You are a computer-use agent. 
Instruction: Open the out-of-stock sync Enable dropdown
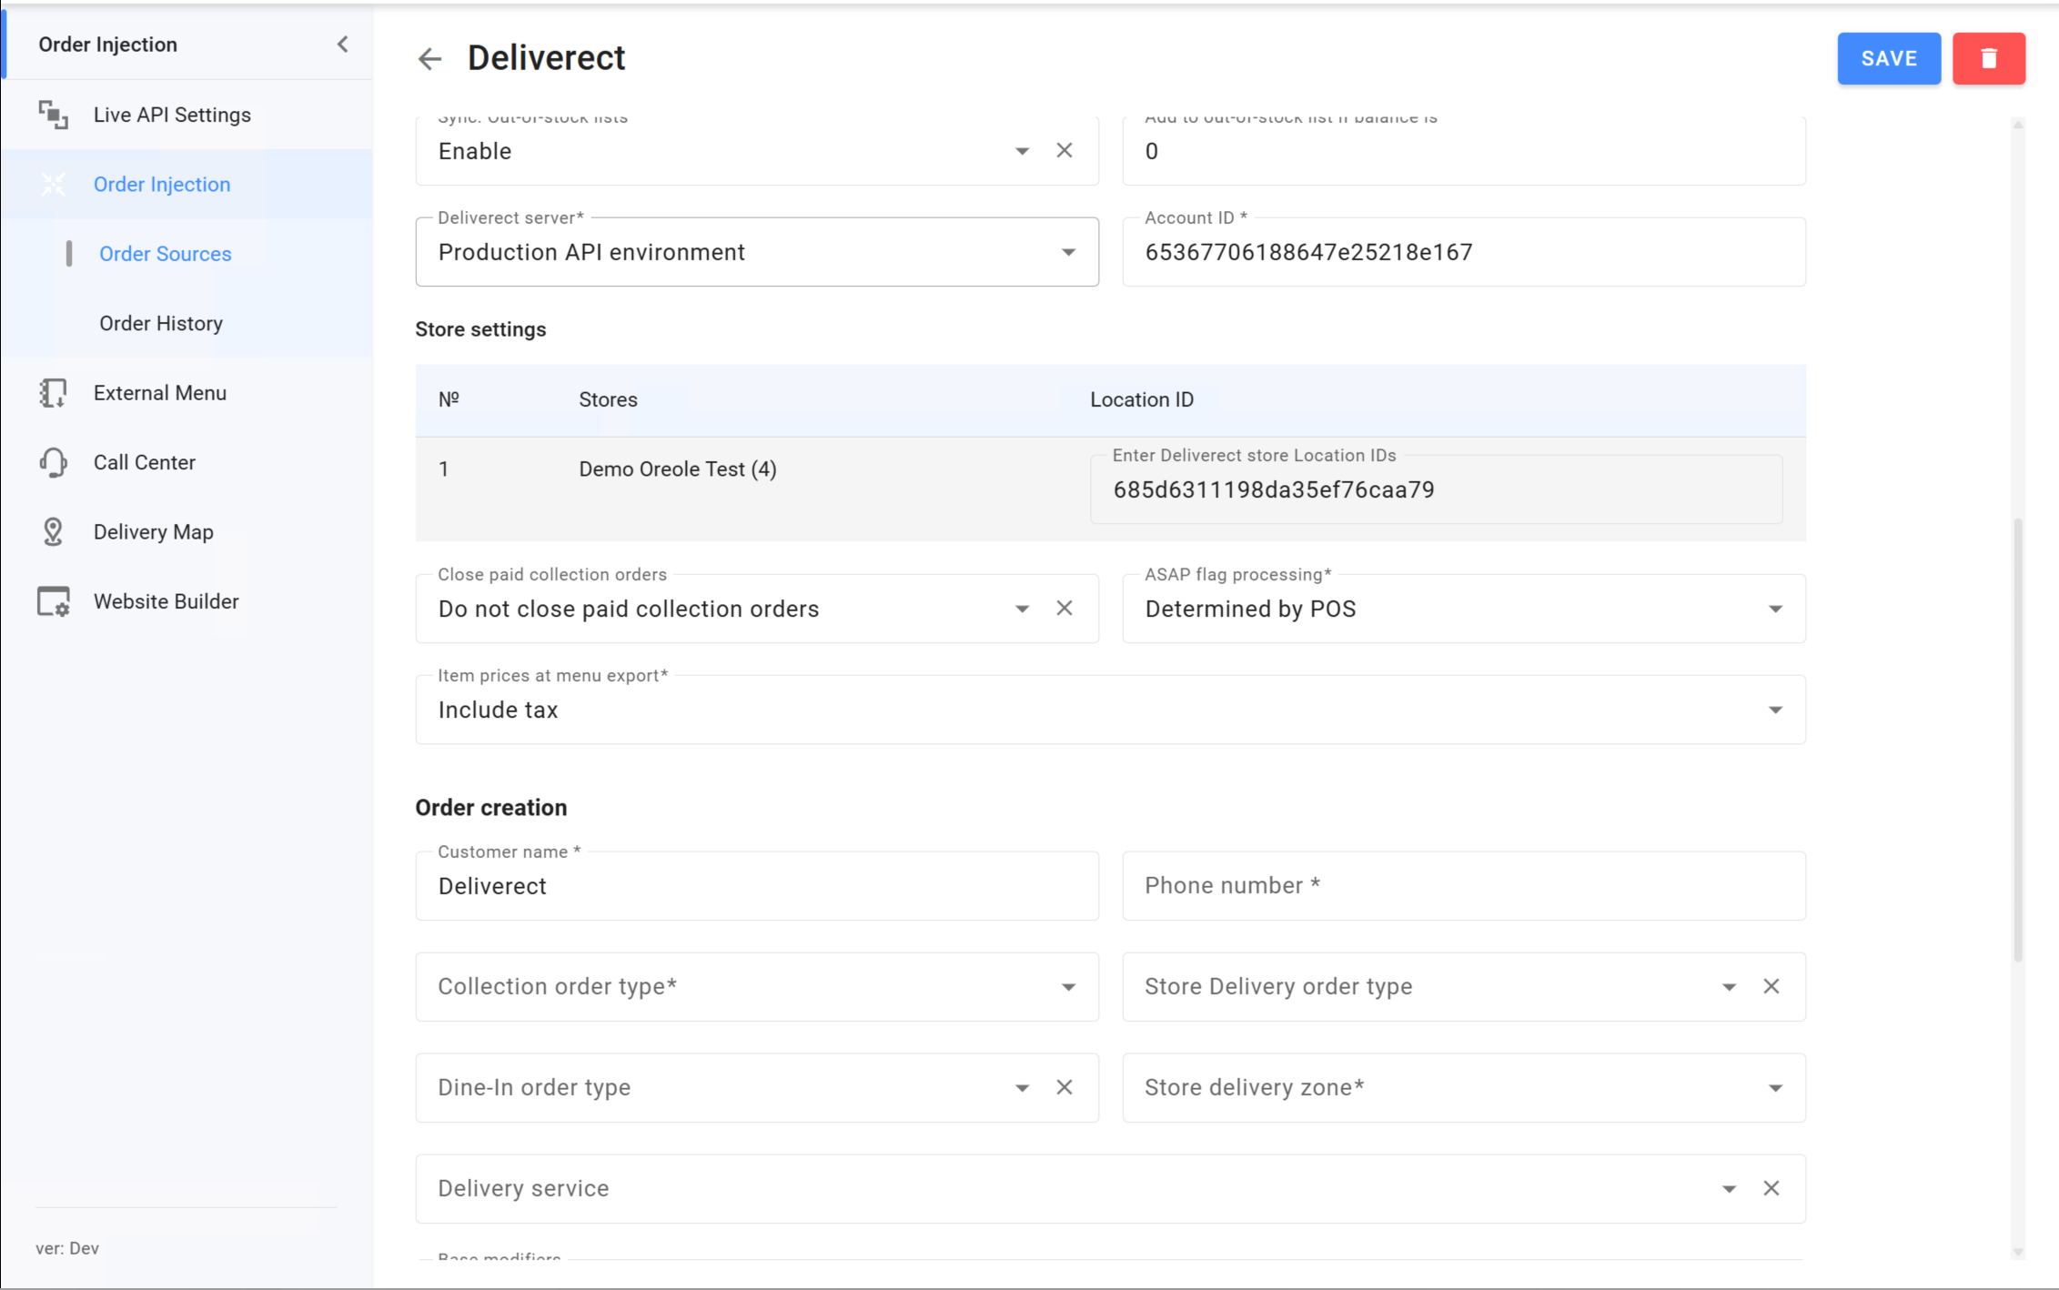coord(1022,151)
